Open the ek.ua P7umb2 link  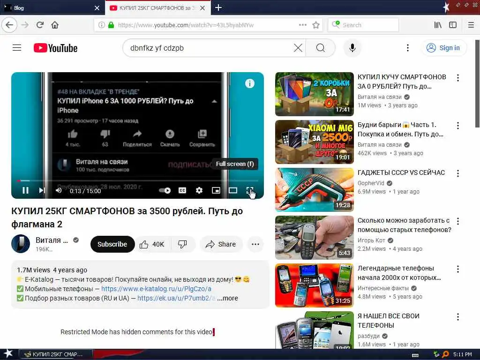point(176,298)
